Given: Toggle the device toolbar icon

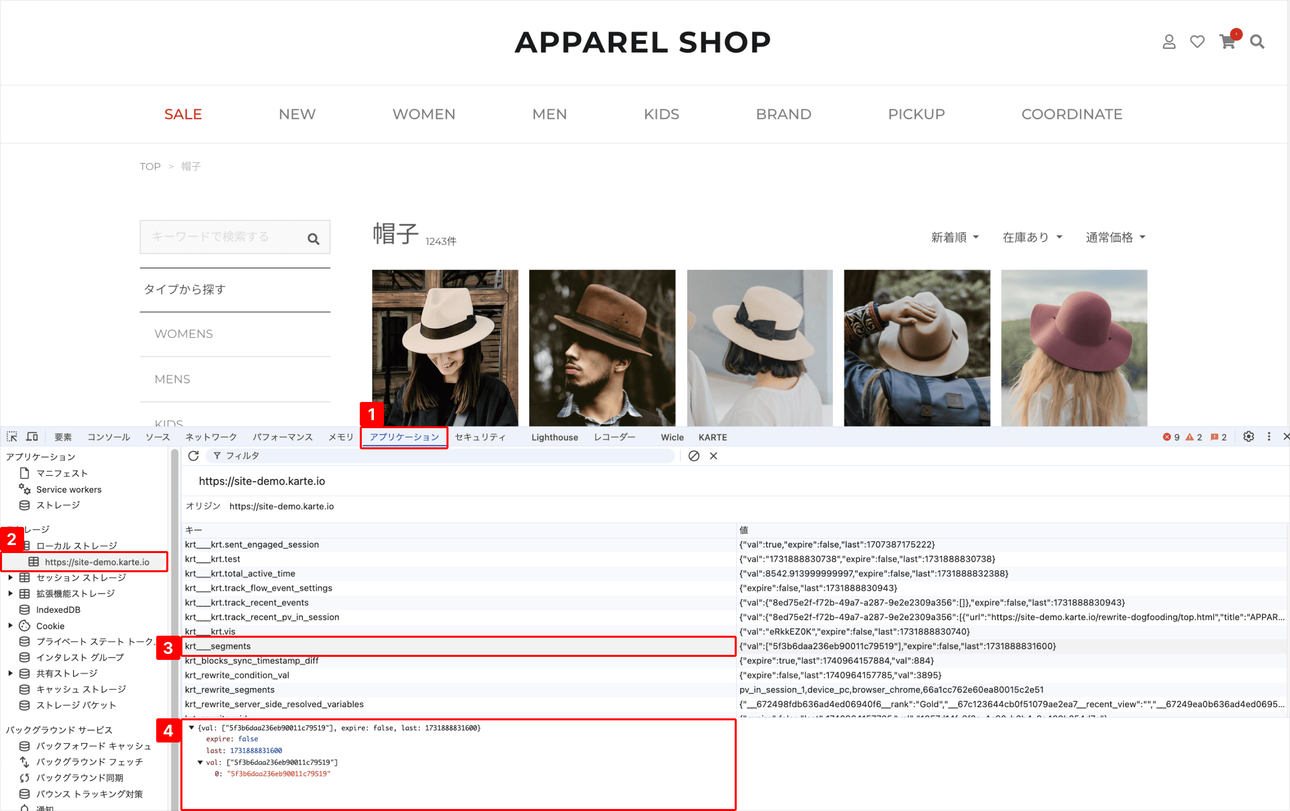Looking at the screenshot, I should point(32,437).
